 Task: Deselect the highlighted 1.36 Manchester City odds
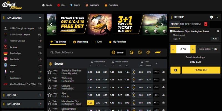click(90, 103)
